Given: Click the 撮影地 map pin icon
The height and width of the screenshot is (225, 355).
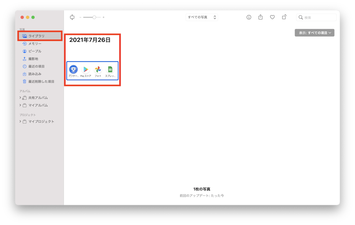Looking at the screenshot, I should [x=25, y=59].
